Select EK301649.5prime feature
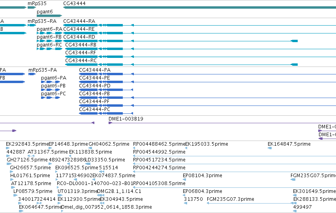The width and height of the screenshot is (336, 213). (x=314, y=191)
